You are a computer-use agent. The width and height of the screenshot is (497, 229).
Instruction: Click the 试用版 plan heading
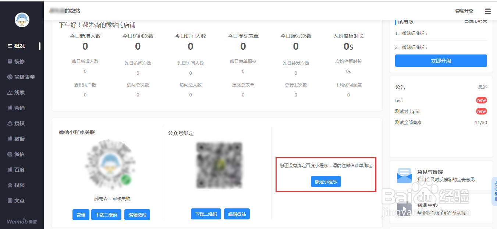click(406, 22)
